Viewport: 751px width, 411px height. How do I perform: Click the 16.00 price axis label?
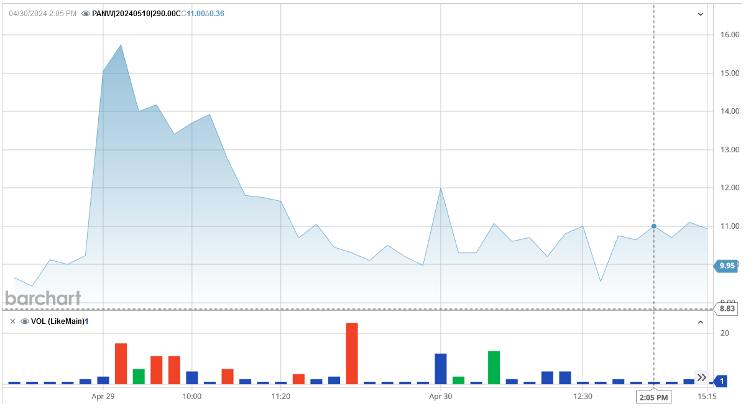tap(729, 35)
